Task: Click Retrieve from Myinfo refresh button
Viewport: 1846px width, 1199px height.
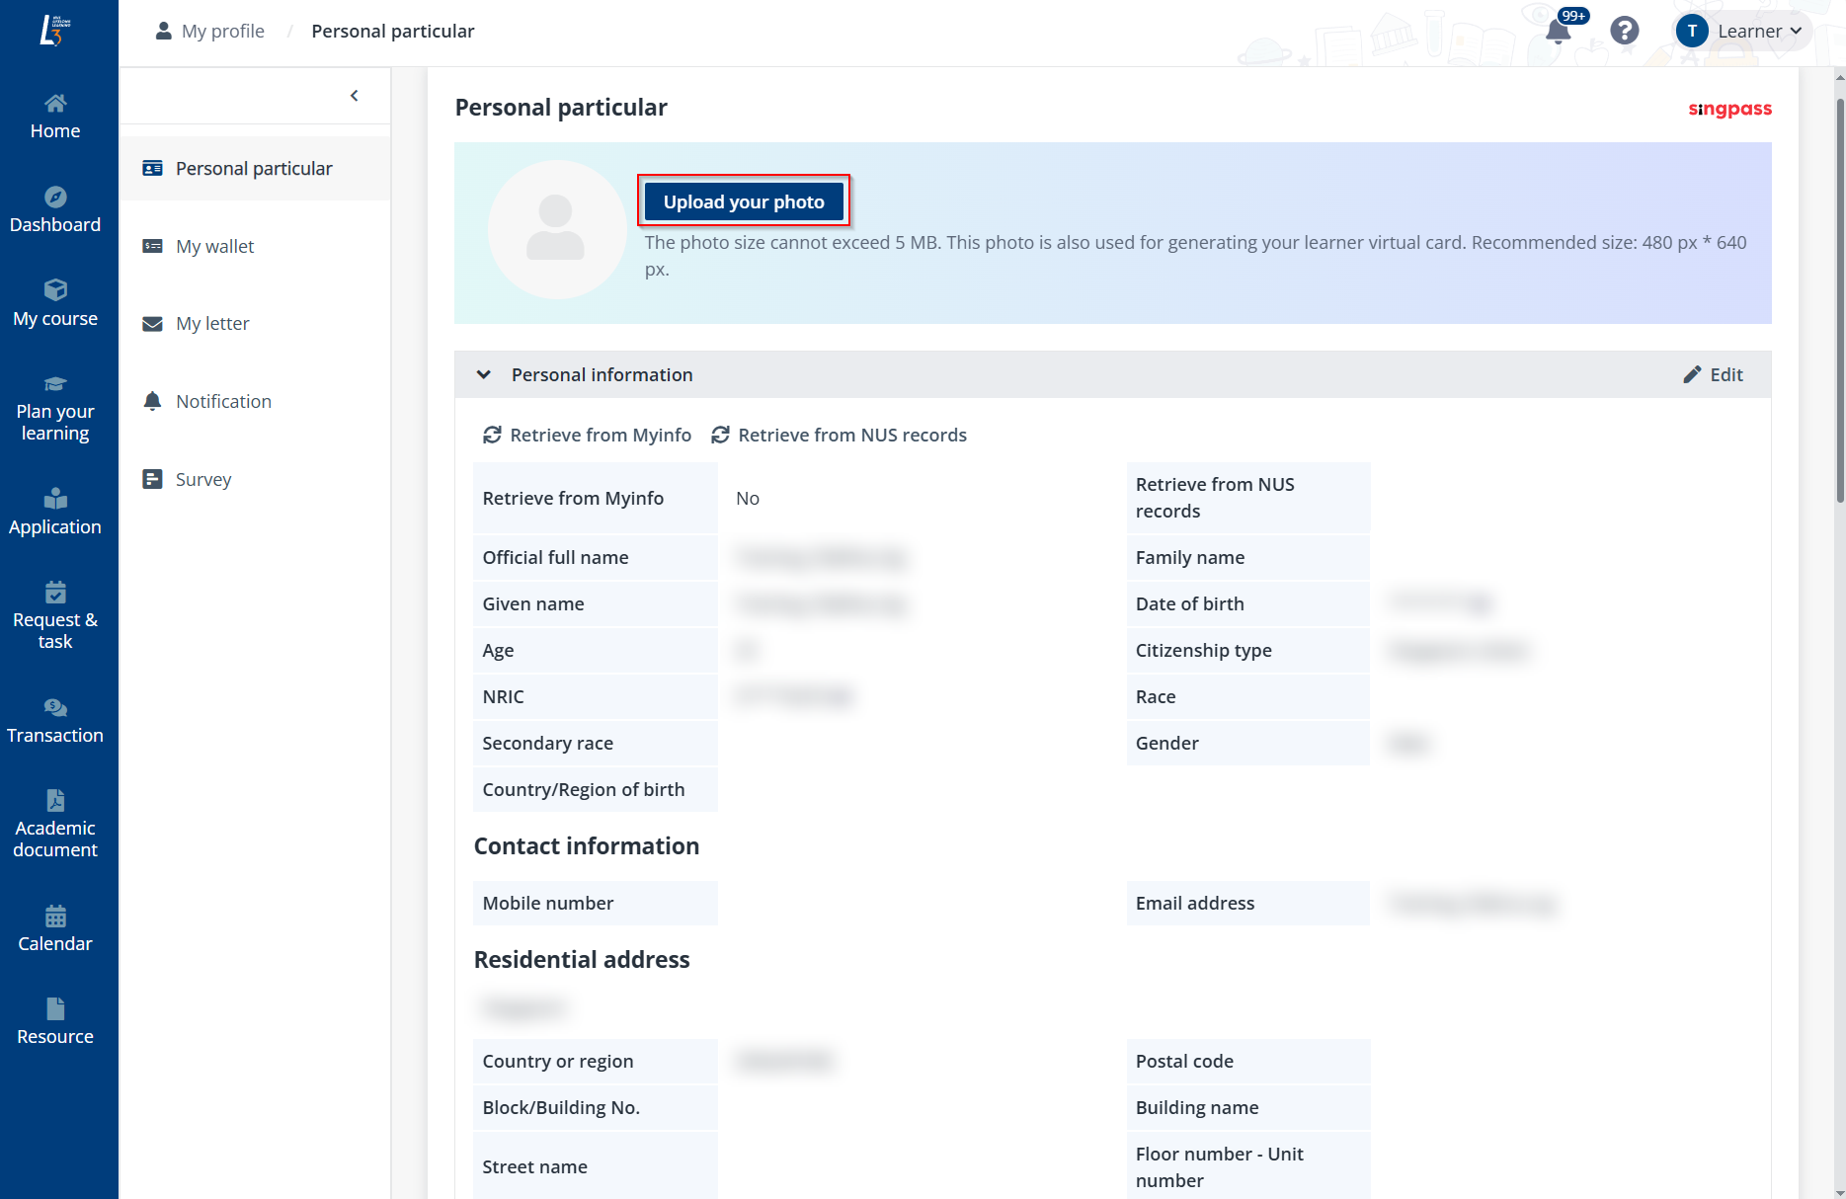Action: click(x=587, y=435)
